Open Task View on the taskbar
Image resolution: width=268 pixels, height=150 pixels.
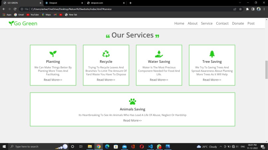81,146
